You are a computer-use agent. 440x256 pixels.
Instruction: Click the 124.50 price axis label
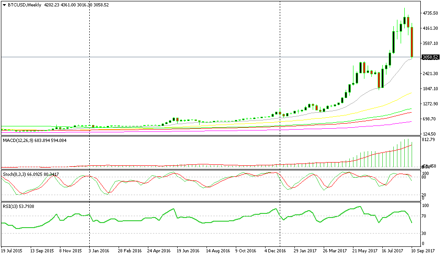tap(429, 134)
